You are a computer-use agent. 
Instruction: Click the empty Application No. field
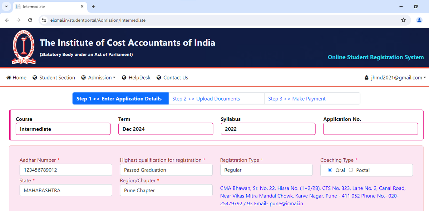[x=370, y=129]
